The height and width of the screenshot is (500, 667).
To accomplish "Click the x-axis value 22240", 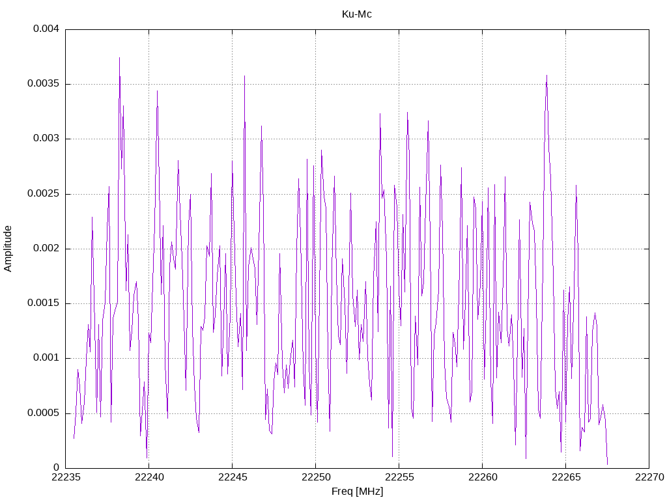I will [x=149, y=477].
